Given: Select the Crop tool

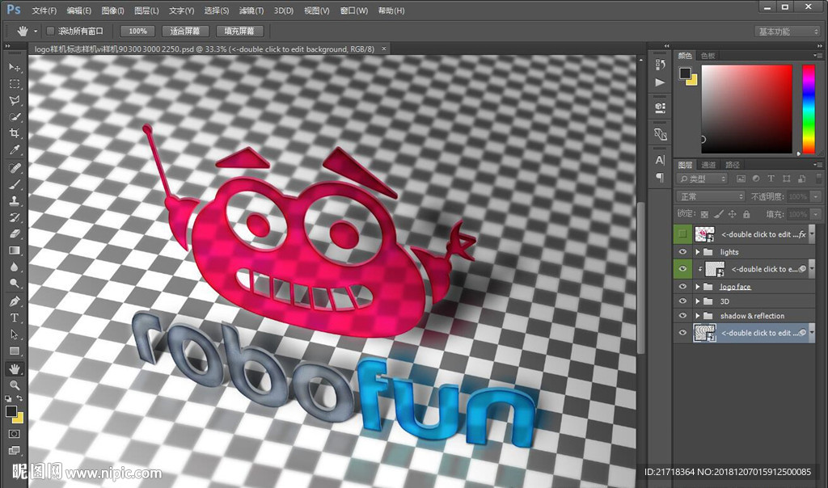Looking at the screenshot, I should click(15, 133).
